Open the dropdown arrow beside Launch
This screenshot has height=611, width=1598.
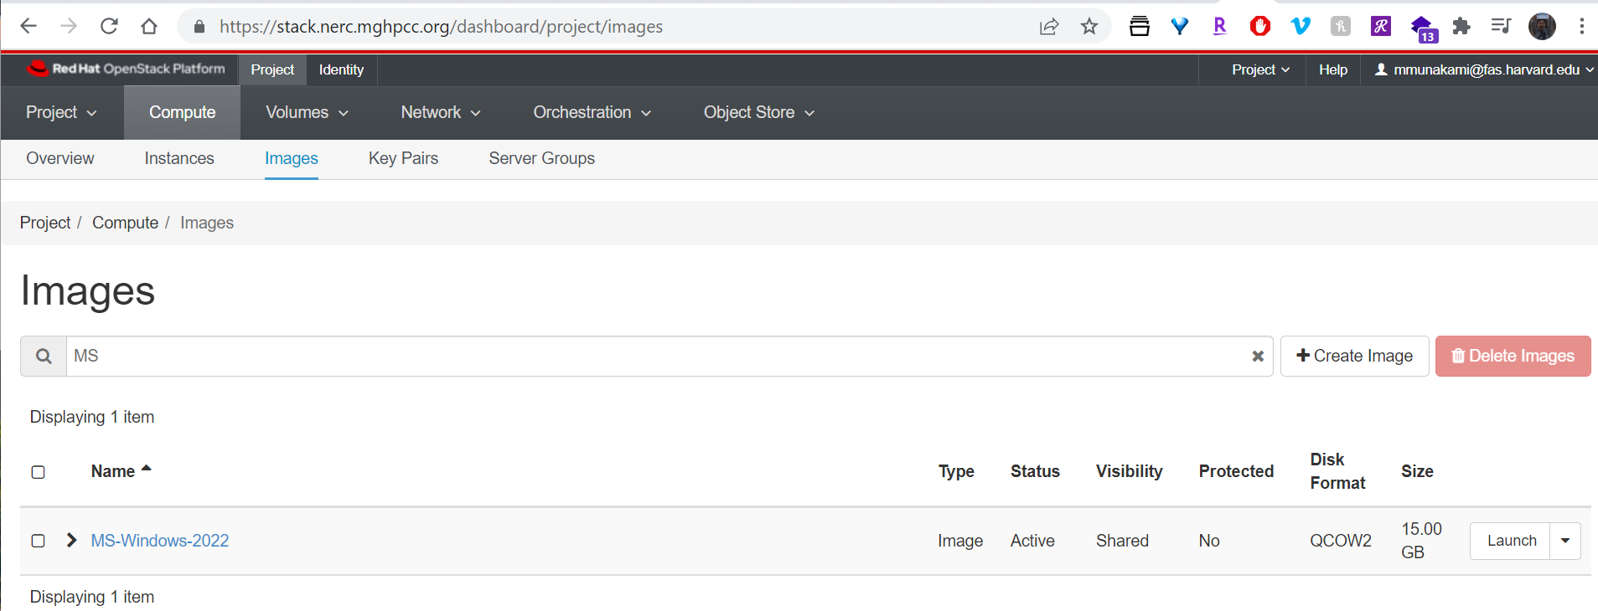1565,541
